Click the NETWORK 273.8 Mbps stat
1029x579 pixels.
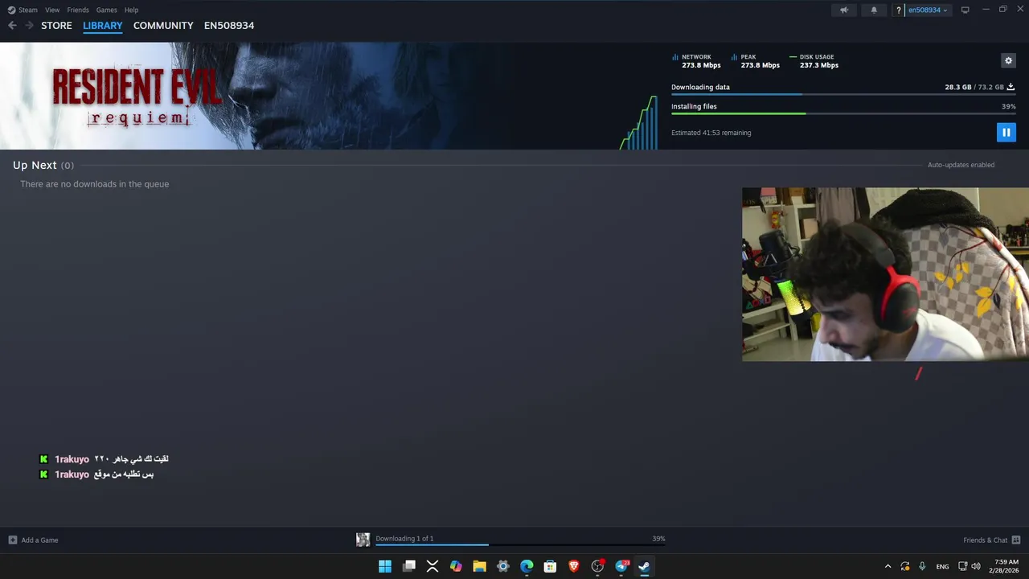pos(696,61)
